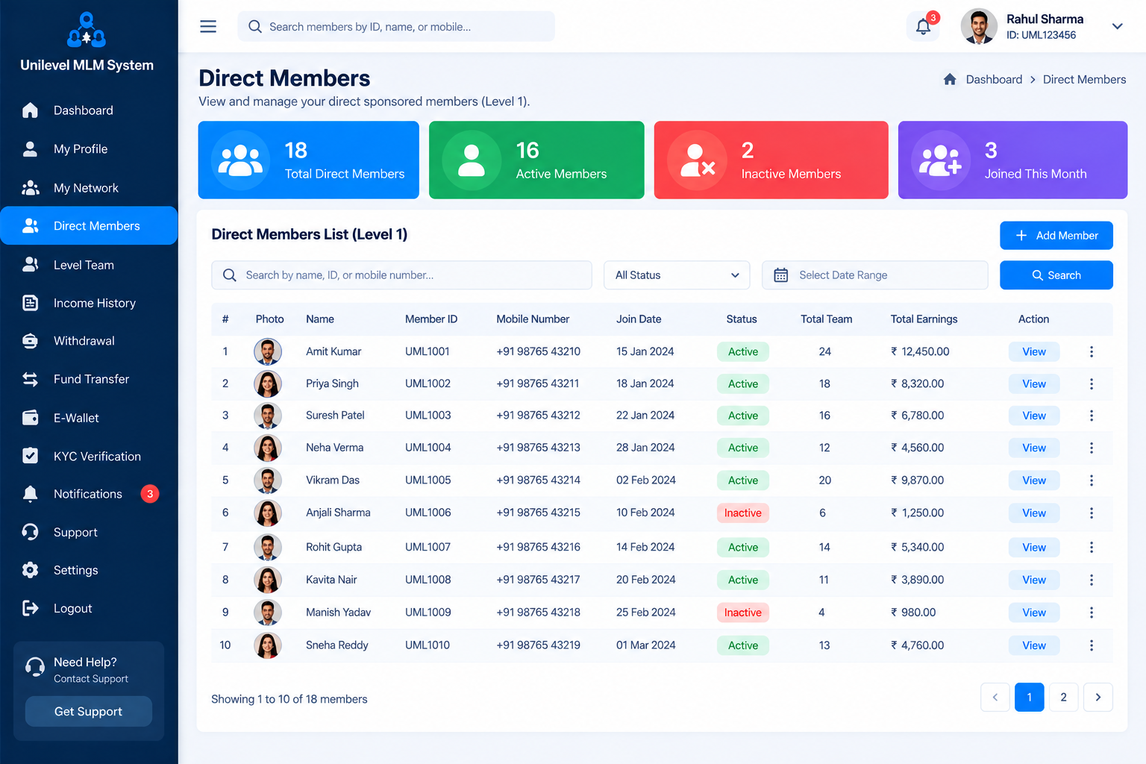Click the E-Wallet sidebar icon
The image size is (1146, 764).
pyautogui.click(x=31, y=418)
